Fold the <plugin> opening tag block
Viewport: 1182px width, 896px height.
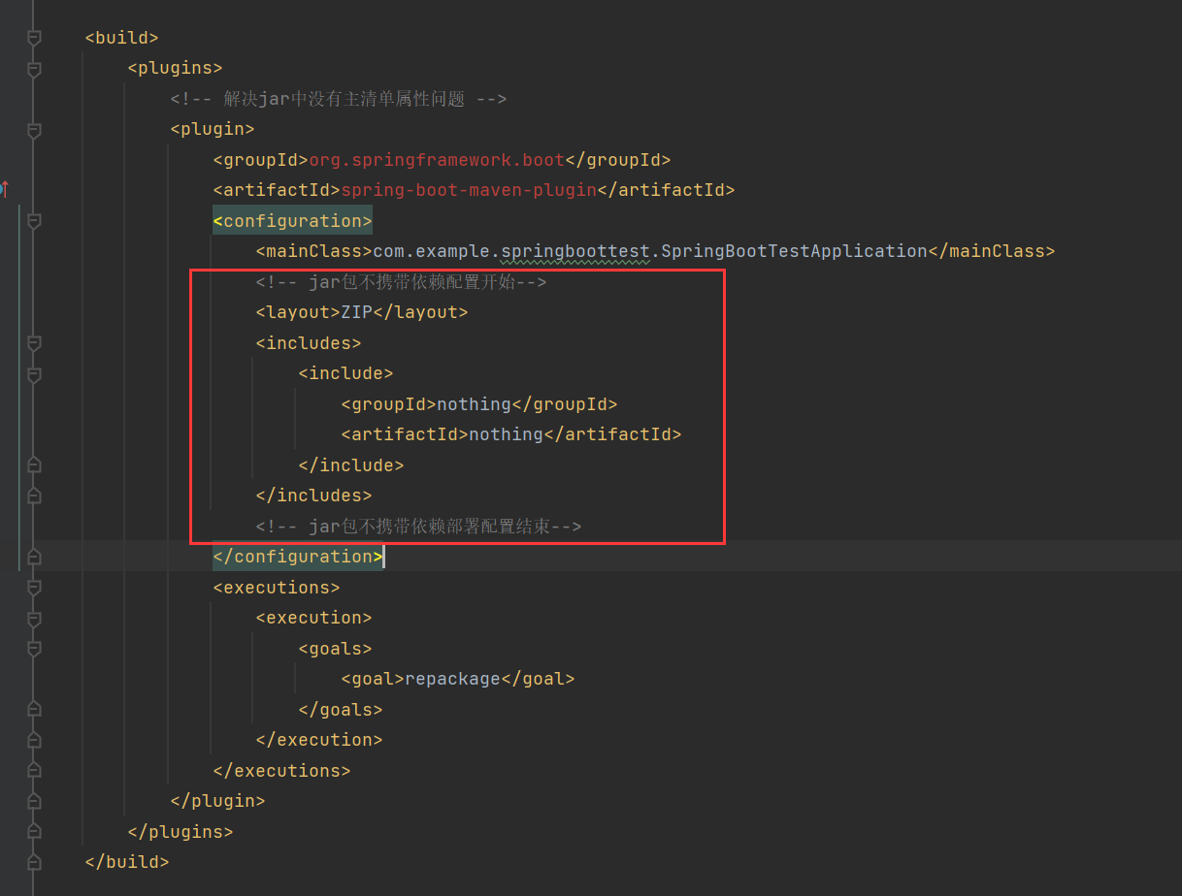[x=34, y=130]
